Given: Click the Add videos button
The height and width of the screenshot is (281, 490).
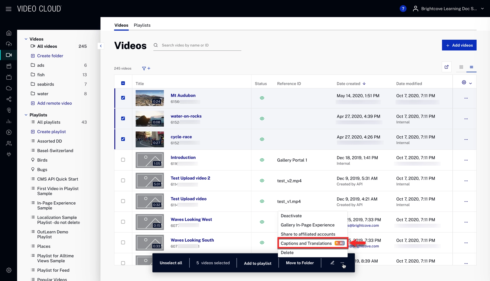Looking at the screenshot, I should (459, 45).
